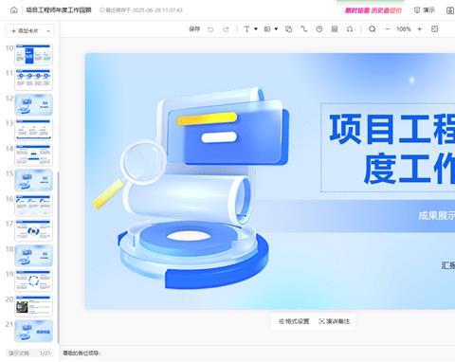
Task: Expand the image tool dropdown arrow
Action: click(x=276, y=29)
